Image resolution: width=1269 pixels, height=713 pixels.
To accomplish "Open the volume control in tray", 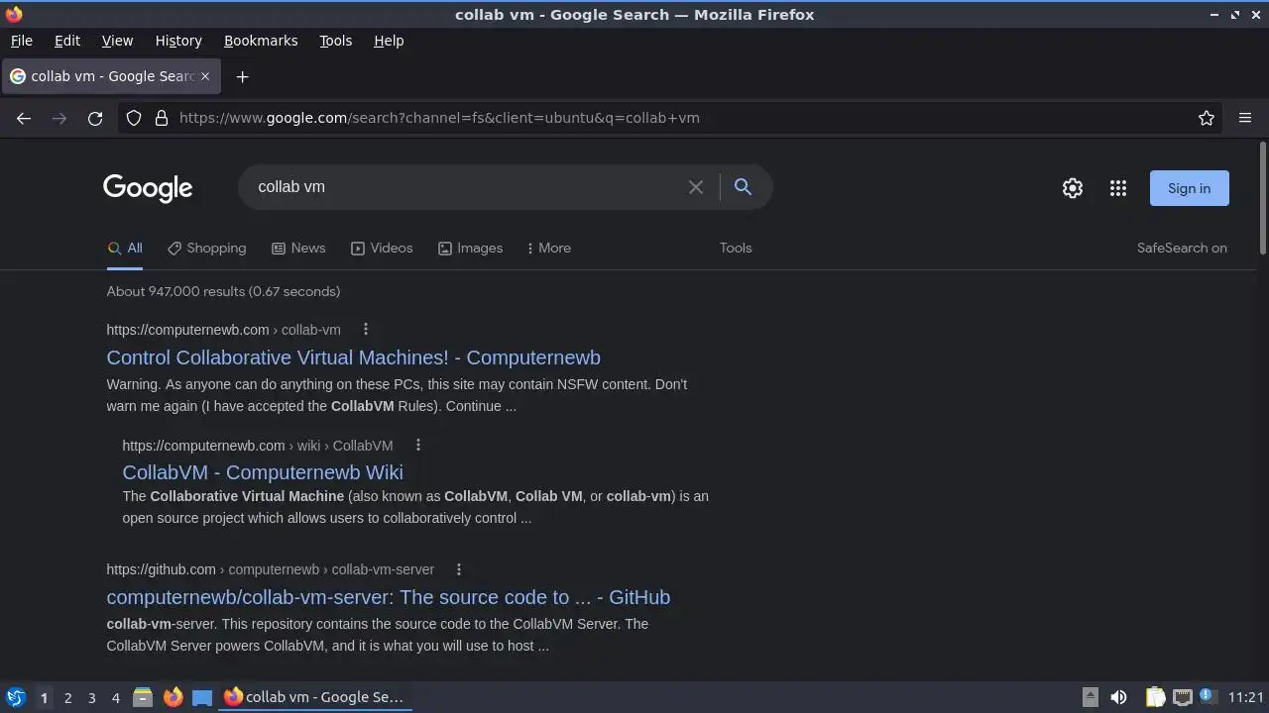I will pos(1118,697).
